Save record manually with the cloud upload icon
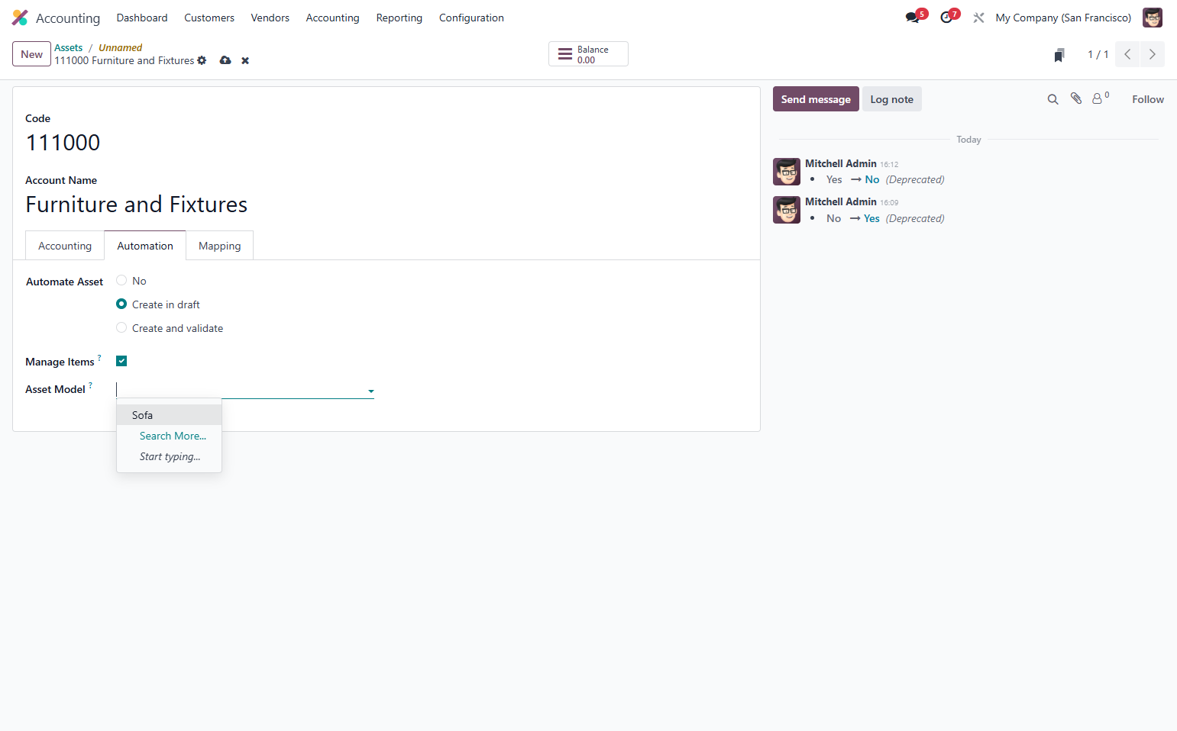The height and width of the screenshot is (731, 1177). [x=225, y=60]
